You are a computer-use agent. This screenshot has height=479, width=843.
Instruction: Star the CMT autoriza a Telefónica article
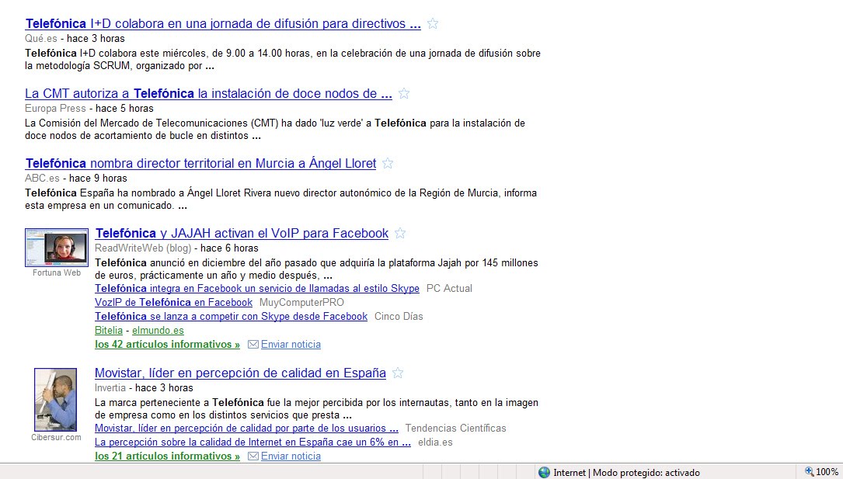point(404,93)
